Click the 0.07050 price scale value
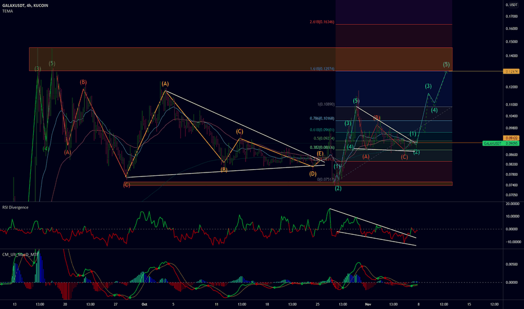 click(x=512, y=195)
